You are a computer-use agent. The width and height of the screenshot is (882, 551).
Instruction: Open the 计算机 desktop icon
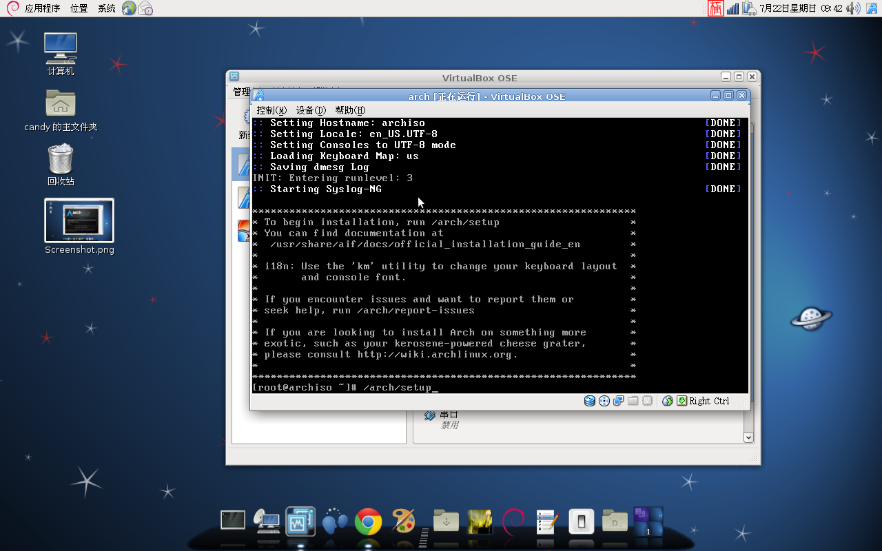61,54
